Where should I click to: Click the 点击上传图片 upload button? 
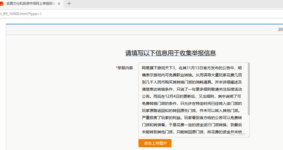tap(155, 143)
